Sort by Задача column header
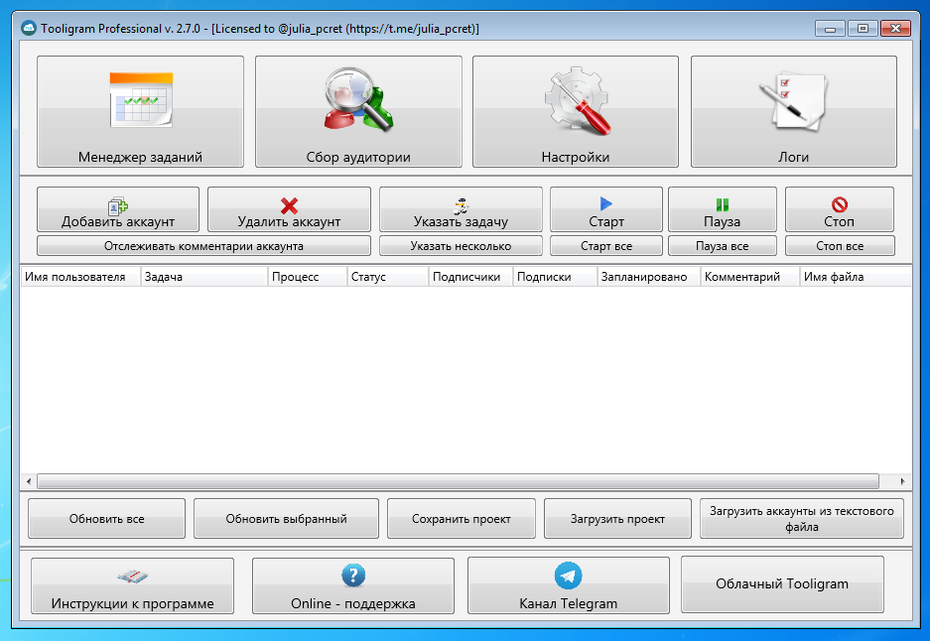Viewport: 930px width, 641px height. point(204,277)
